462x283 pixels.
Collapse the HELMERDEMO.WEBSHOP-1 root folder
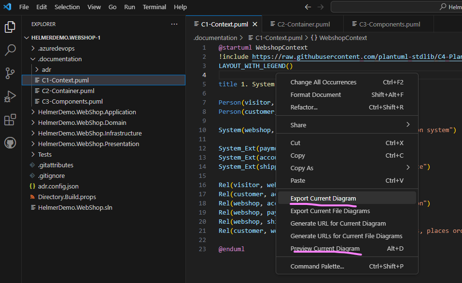pos(28,38)
